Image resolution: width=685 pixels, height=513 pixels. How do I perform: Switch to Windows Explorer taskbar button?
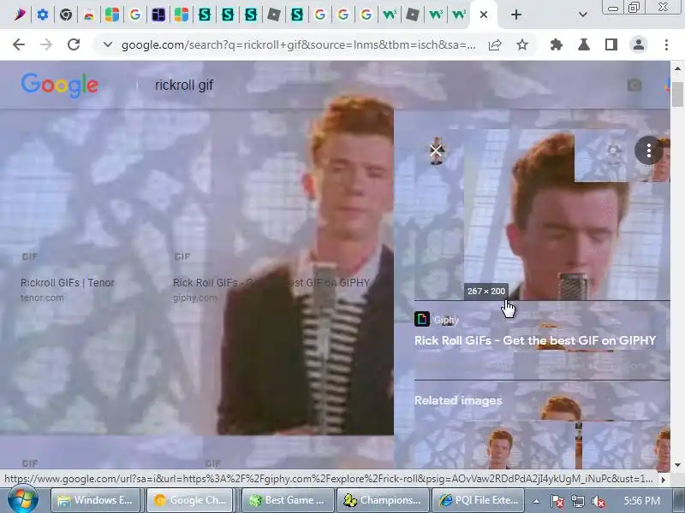97,500
